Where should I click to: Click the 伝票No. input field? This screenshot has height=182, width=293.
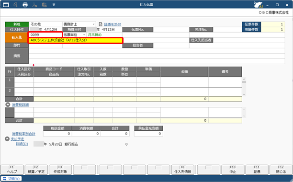coord(171,30)
